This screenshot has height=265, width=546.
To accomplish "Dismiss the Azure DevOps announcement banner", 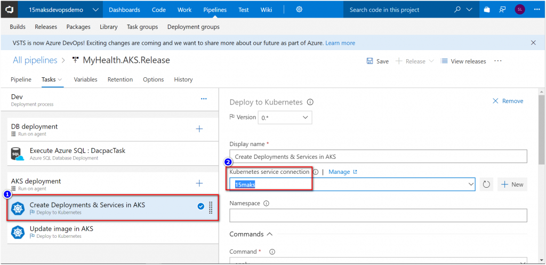I will [533, 43].
